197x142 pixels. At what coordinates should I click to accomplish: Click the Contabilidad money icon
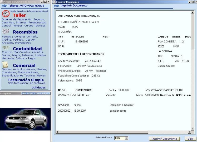point(6,47)
